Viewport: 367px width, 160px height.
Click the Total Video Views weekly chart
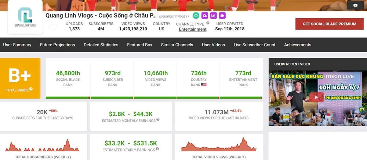click(219, 144)
